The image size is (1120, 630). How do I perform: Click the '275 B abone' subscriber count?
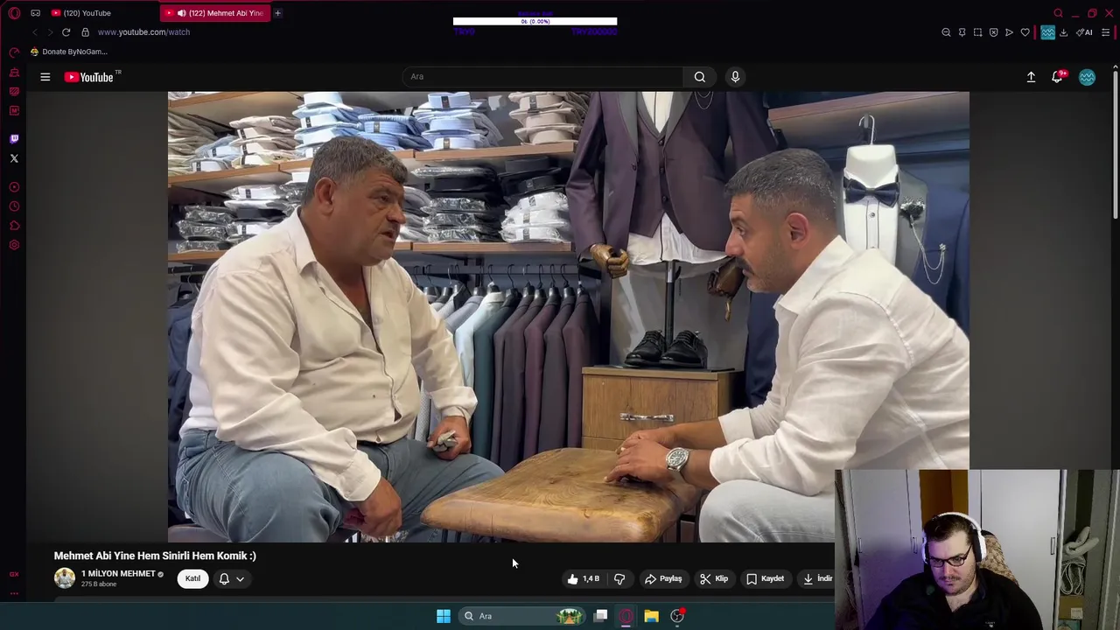click(x=99, y=584)
